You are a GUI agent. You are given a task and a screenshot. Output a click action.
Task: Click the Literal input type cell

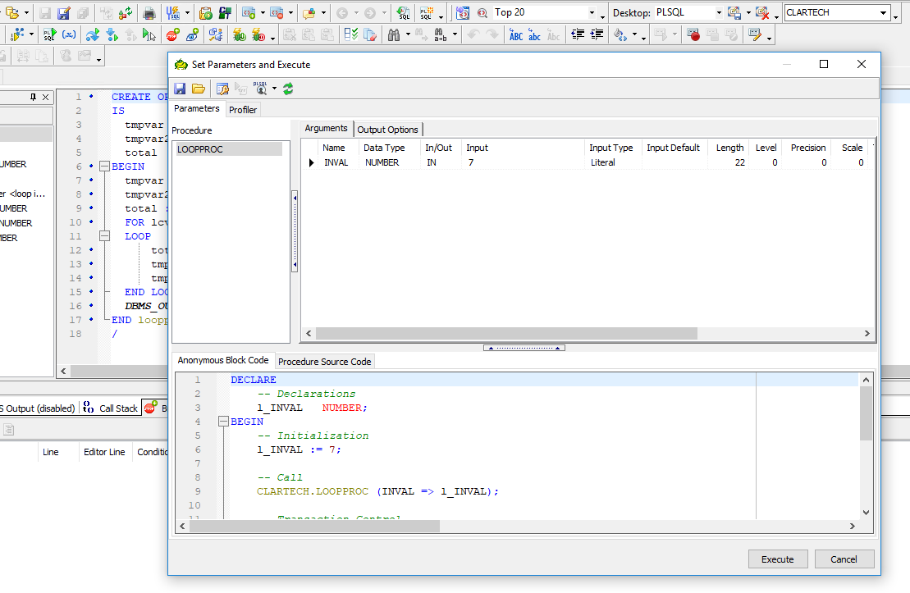click(x=614, y=163)
